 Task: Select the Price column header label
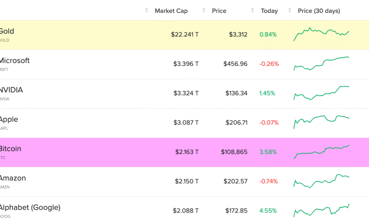(219, 11)
